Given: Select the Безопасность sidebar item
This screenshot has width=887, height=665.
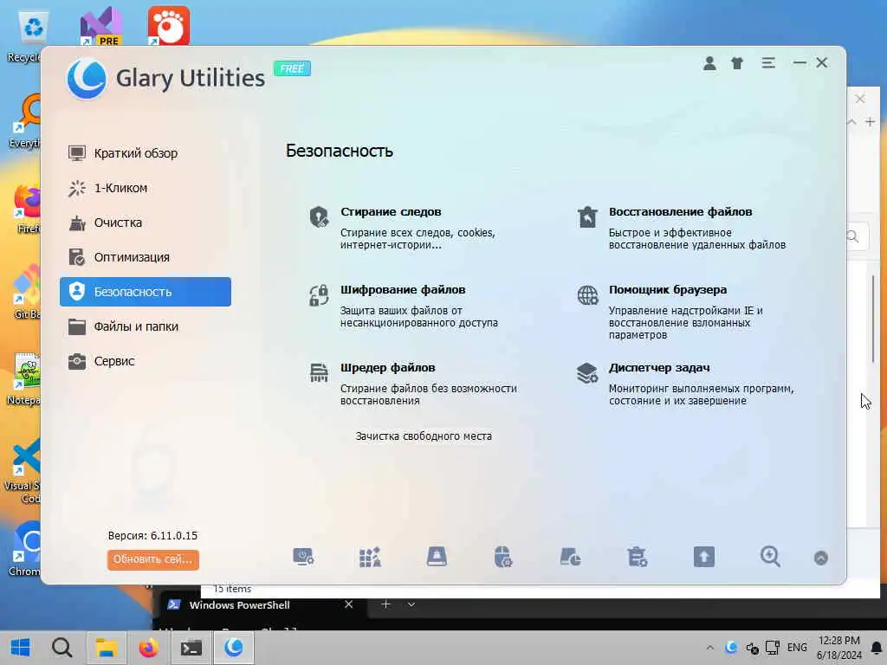Looking at the screenshot, I should (146, 292).
